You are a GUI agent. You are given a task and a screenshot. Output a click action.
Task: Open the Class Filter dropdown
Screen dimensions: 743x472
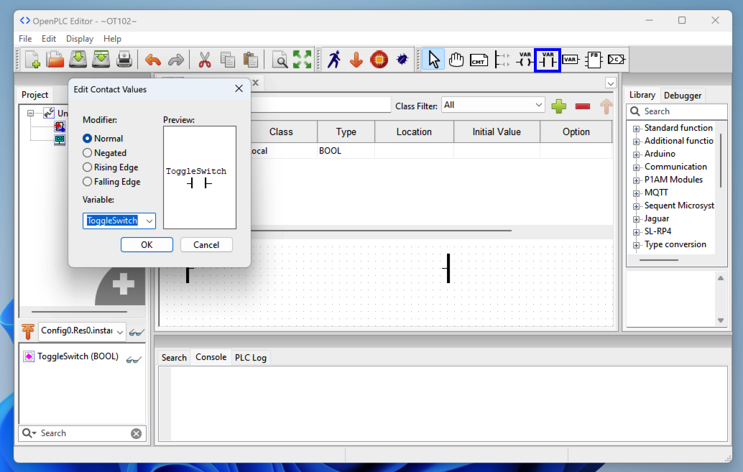(493, 105)
